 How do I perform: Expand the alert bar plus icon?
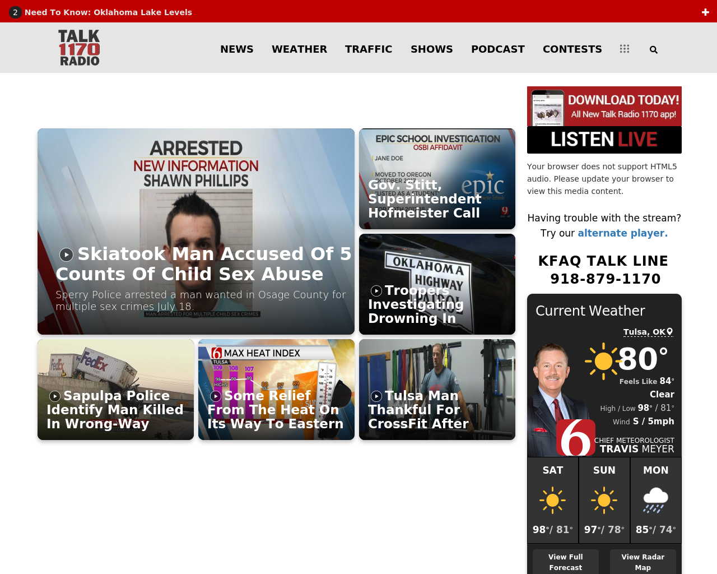coord(705,12)
